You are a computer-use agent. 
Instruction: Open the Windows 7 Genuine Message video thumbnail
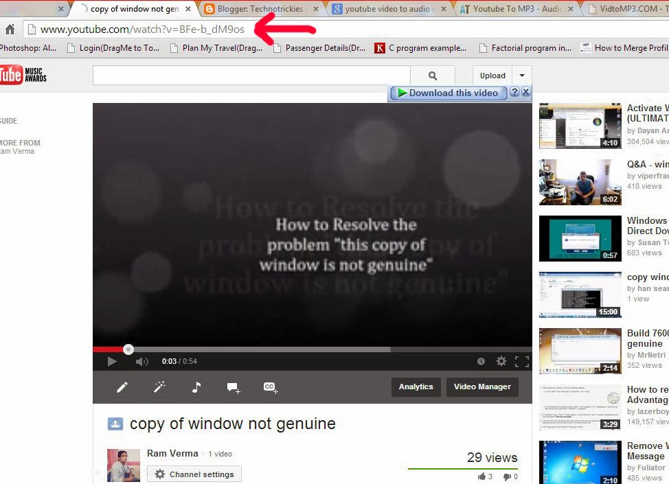coord(579,462)
